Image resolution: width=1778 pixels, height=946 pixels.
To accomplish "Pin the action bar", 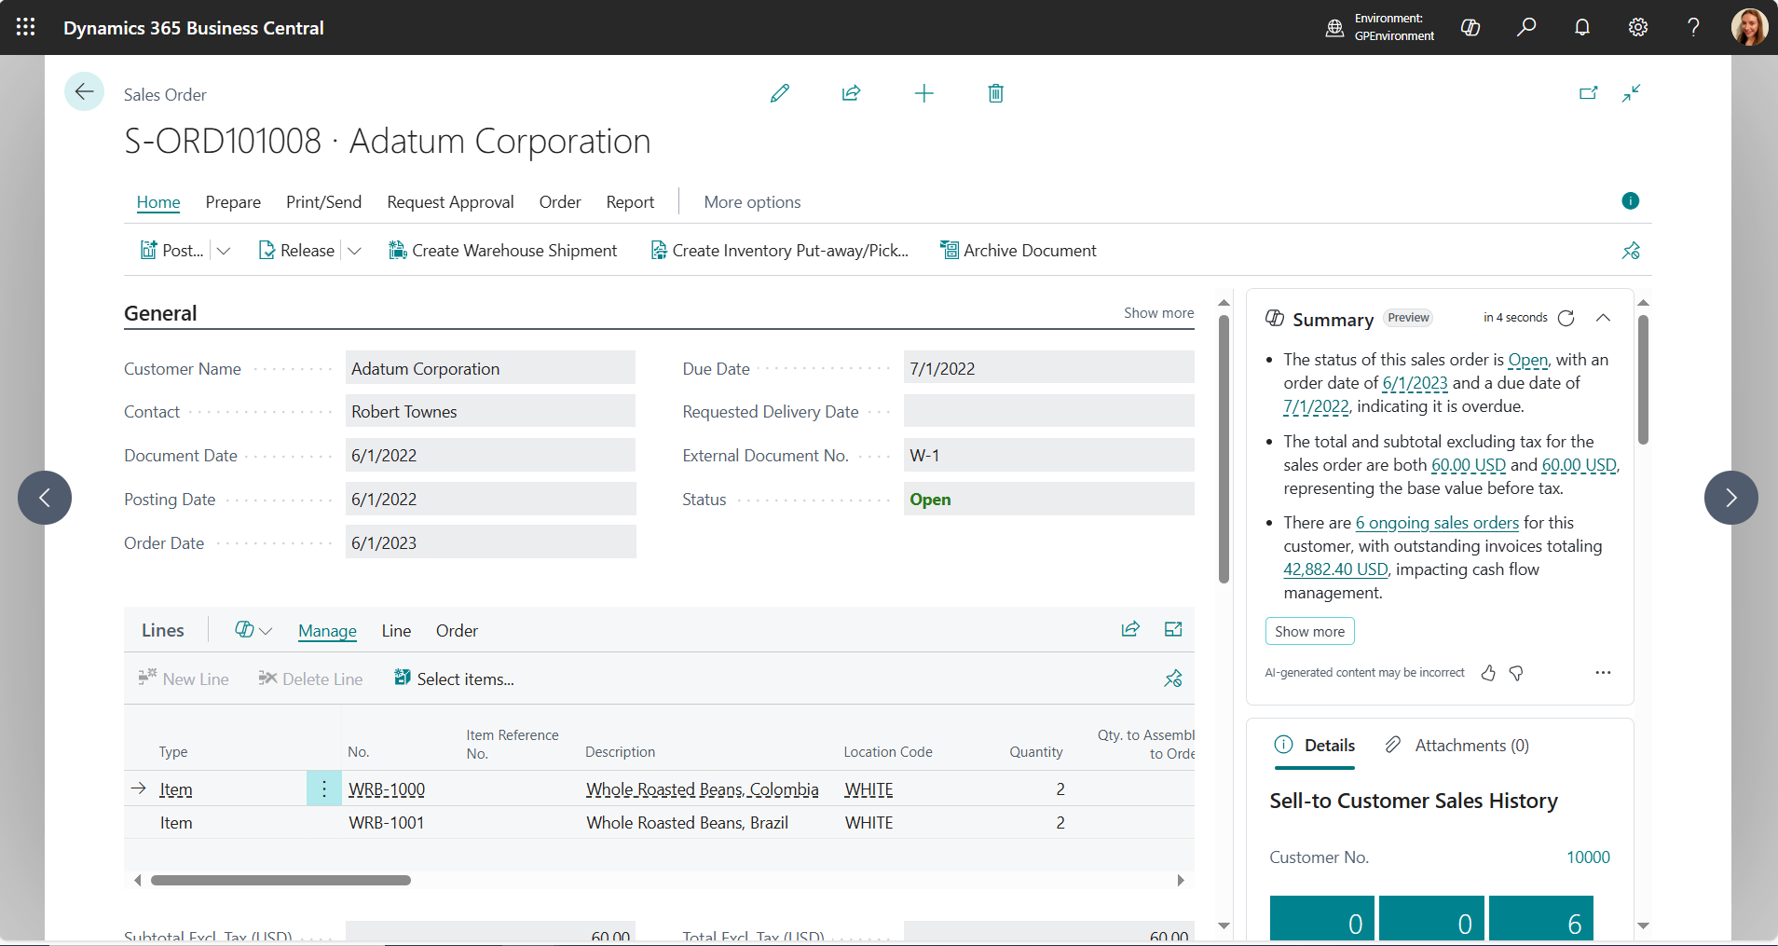I will [x=1630, y=251].
